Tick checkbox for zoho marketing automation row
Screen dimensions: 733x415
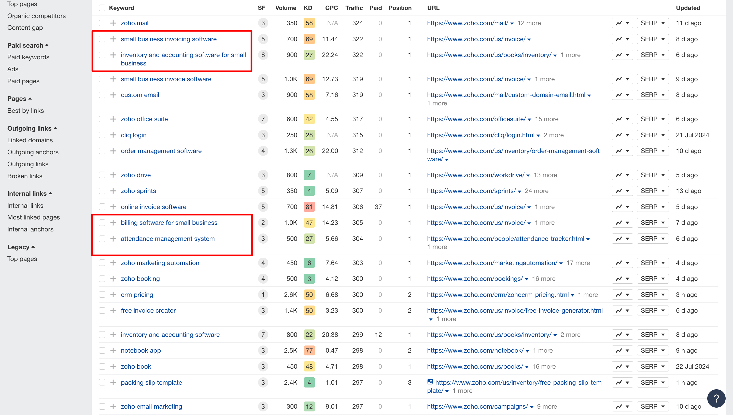tap(102, 263)
